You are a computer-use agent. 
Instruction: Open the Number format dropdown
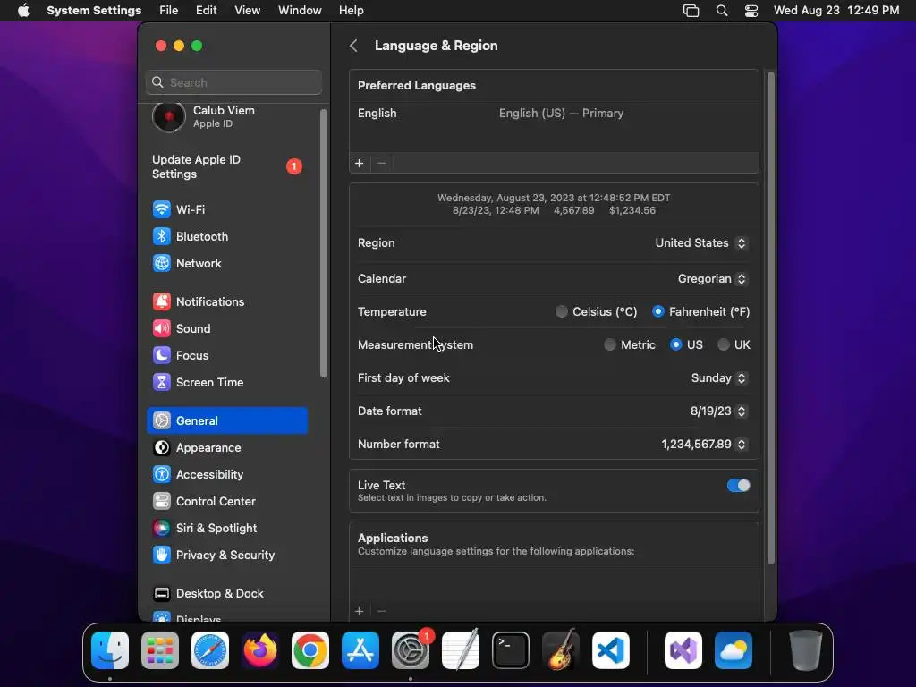click(704, 444)
